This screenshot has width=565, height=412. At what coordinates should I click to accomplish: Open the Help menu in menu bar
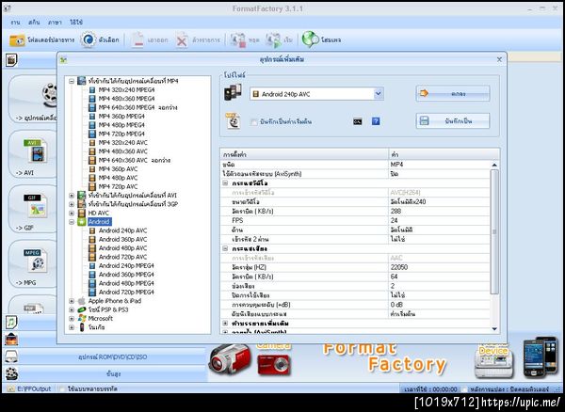click(x=76, y=23)
